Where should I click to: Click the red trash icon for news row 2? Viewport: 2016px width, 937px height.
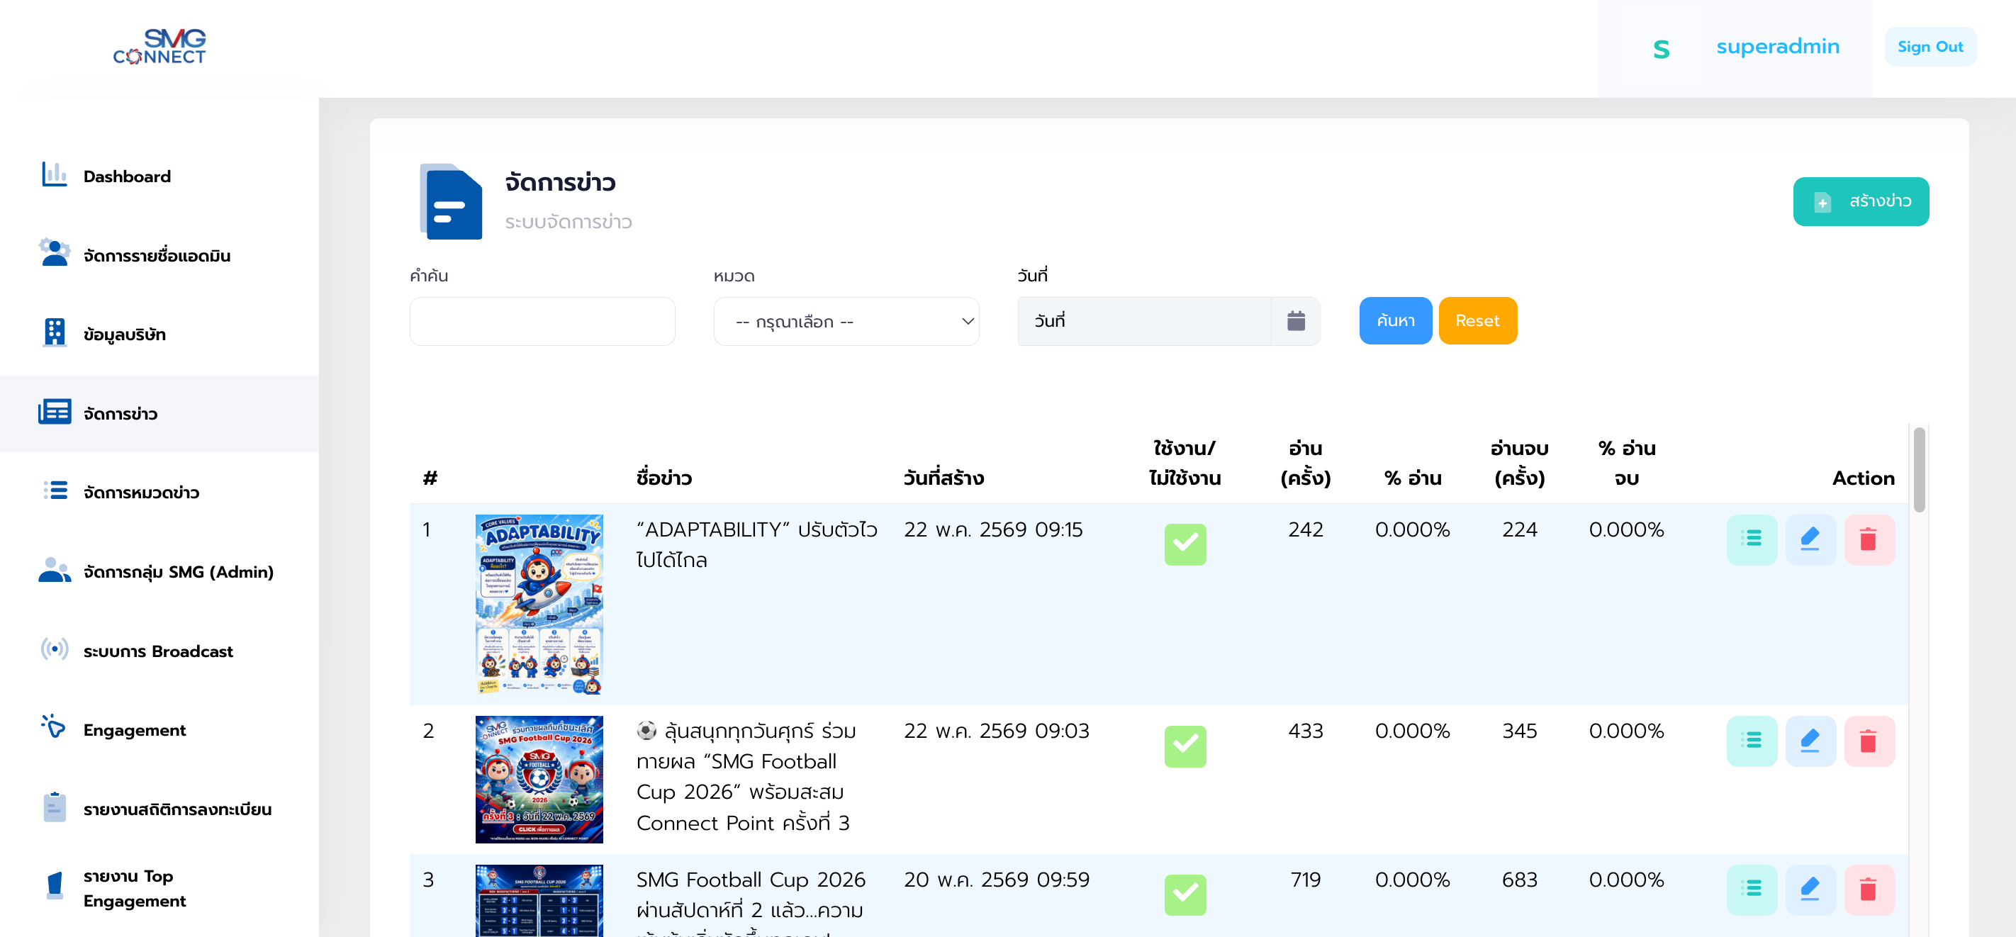coord(1868,741)
